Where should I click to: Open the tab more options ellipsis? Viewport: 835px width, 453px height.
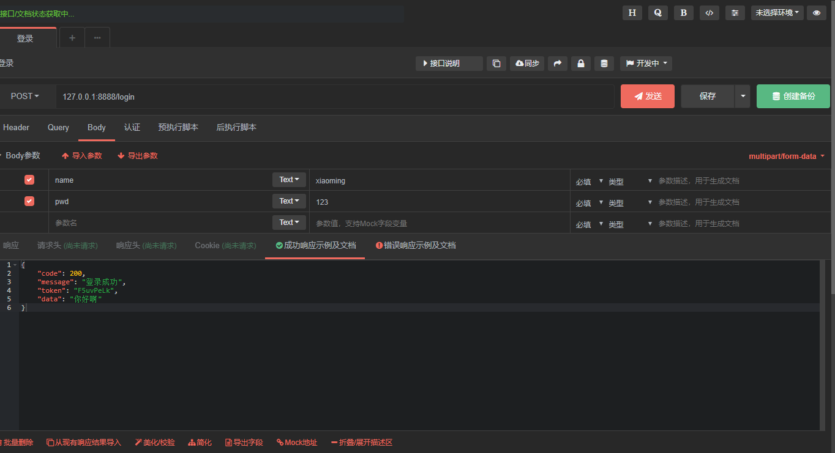[97, 38]
